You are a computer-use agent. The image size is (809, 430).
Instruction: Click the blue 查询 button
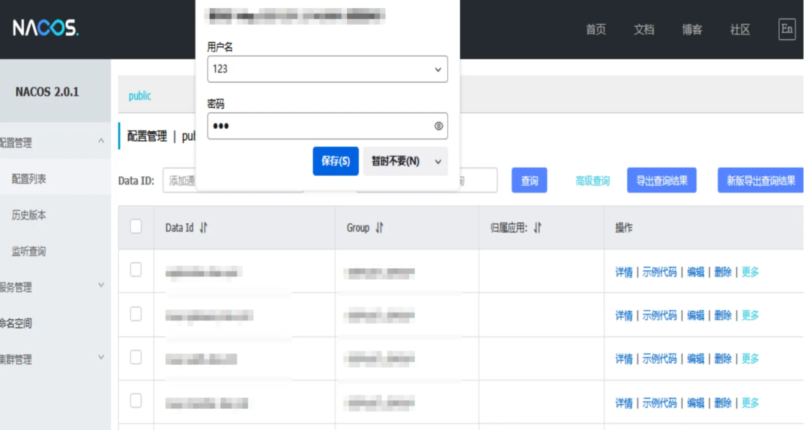529,181
